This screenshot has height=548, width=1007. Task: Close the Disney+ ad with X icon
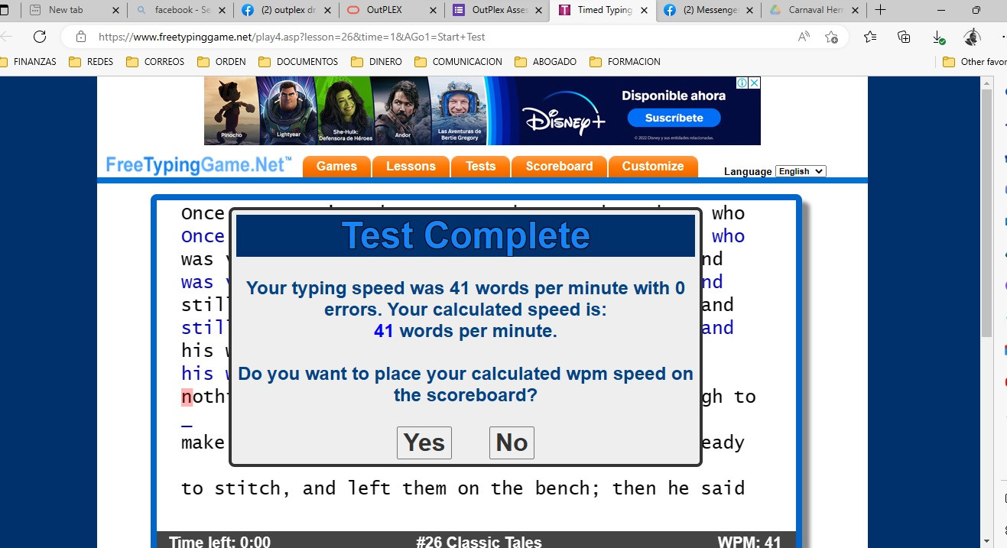tap(754, 83)
